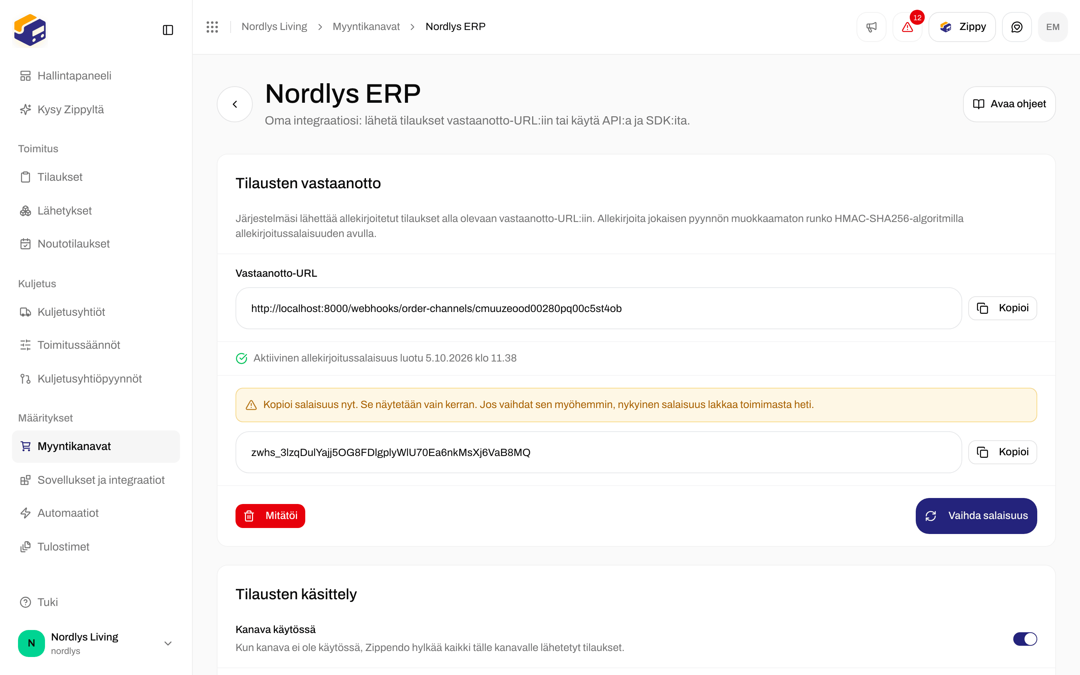Open Tulostimet in sidebar
Viewport: 1080px width, 675px height.
point(96,546)
